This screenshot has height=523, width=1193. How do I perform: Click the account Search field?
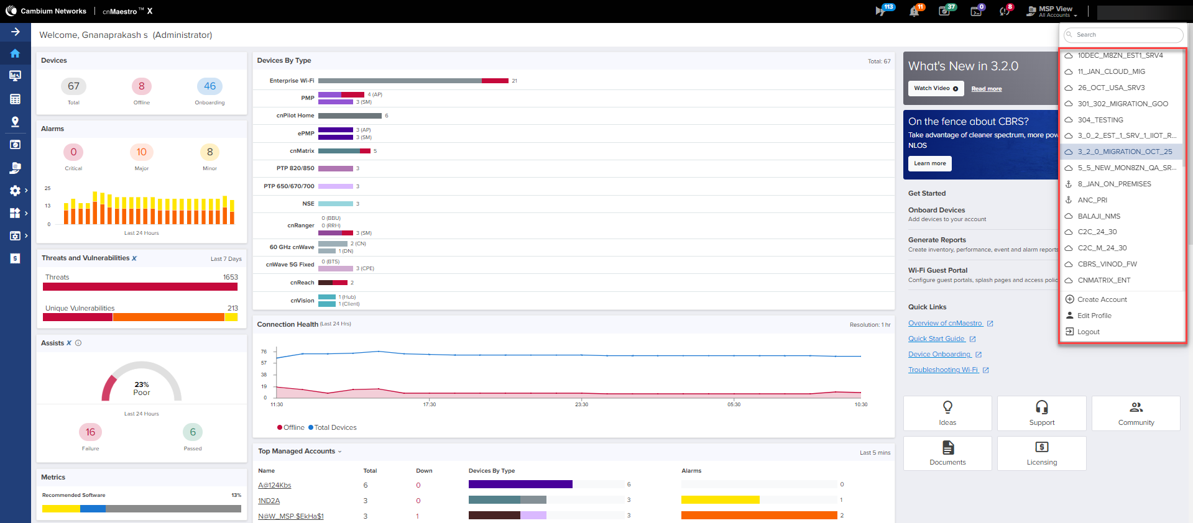[1123, 35]
